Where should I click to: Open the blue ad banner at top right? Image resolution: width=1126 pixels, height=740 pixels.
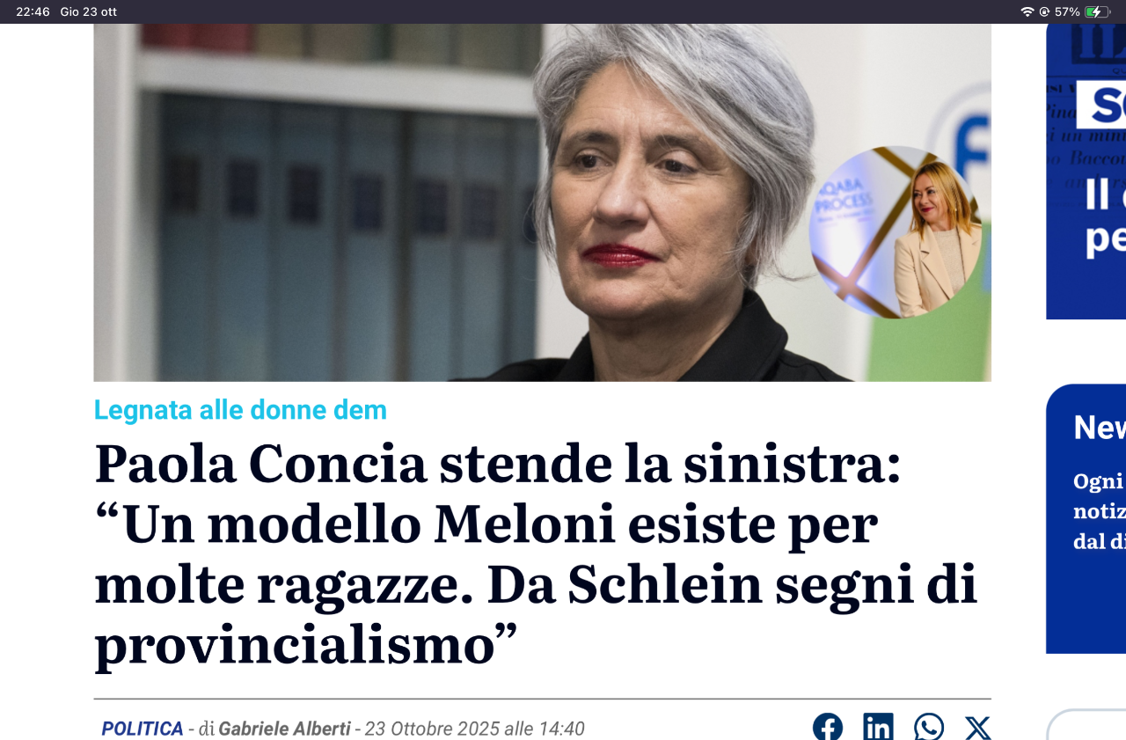[x=1086, y=172]
